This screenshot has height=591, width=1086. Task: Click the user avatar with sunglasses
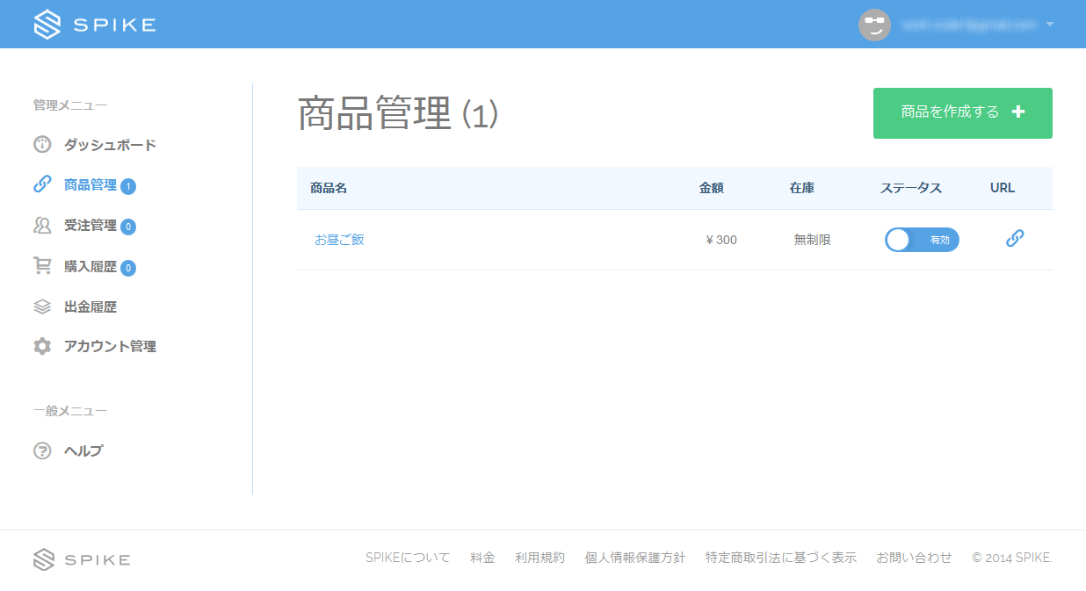(x=874, y=25)
